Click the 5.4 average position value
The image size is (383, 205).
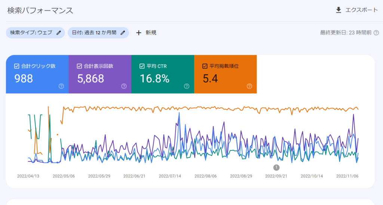coord(210,79)
